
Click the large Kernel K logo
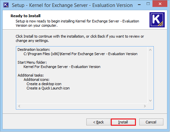157,20
